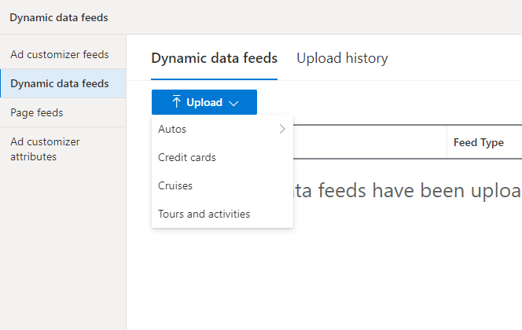Toggle the Upload dropdown chevron
The width and height of the screenshot is (522, 330).
233,103
